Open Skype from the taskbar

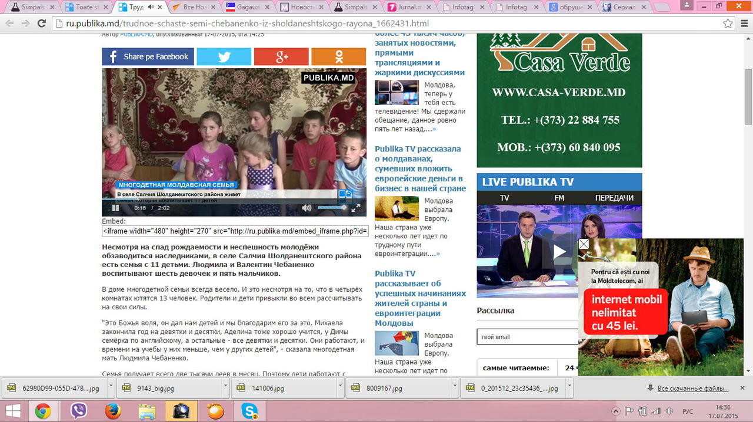(249, 411)
